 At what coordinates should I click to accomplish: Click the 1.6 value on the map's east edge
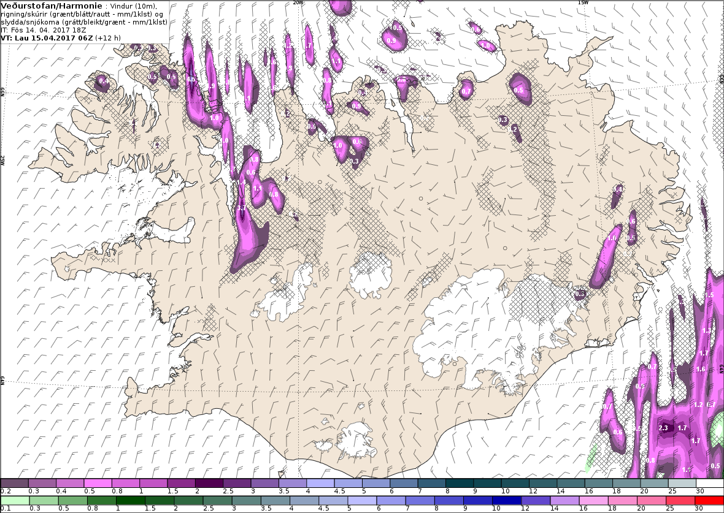tap(701, 368)
